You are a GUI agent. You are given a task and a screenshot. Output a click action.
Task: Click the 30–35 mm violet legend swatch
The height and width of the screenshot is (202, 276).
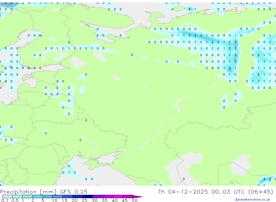coord(98,196)
